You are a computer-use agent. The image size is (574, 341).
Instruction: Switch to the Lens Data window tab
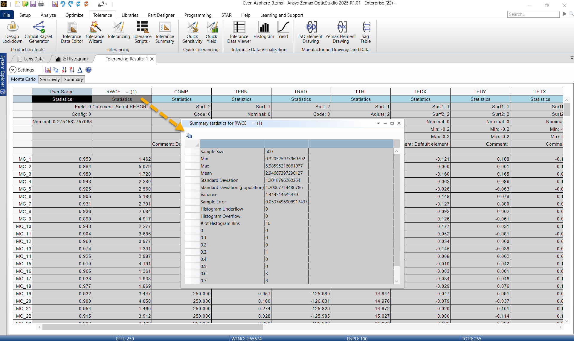coord(34,59)
